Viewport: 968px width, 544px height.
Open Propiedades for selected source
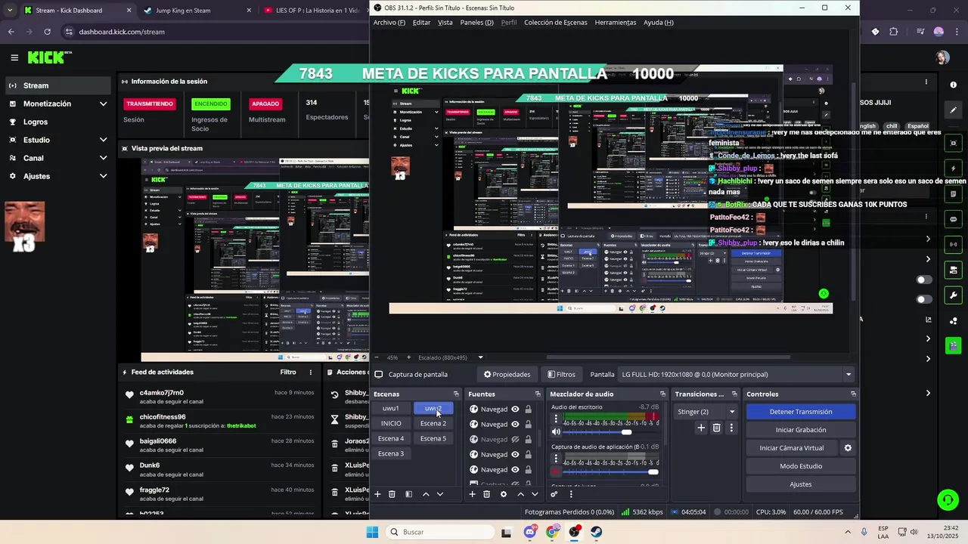(507, 374)
